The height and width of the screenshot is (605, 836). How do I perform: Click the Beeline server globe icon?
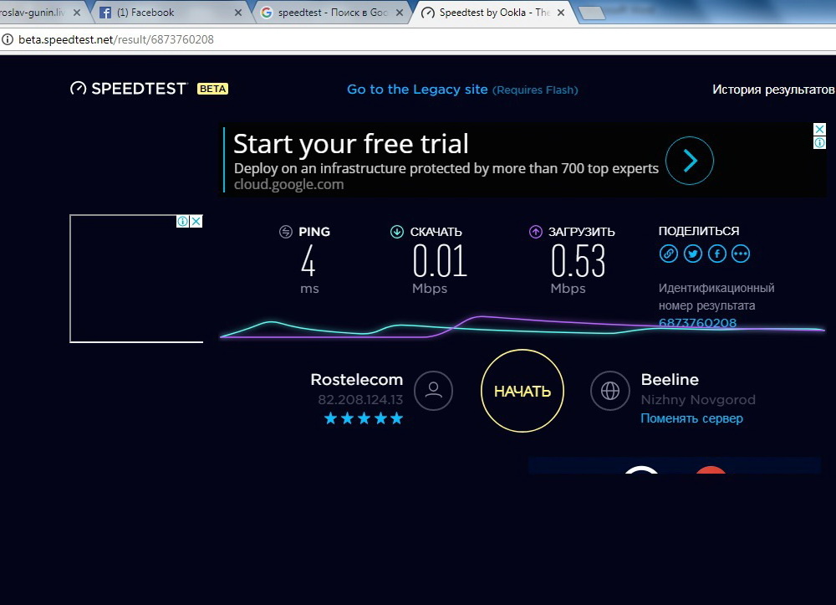coord(610,391)
